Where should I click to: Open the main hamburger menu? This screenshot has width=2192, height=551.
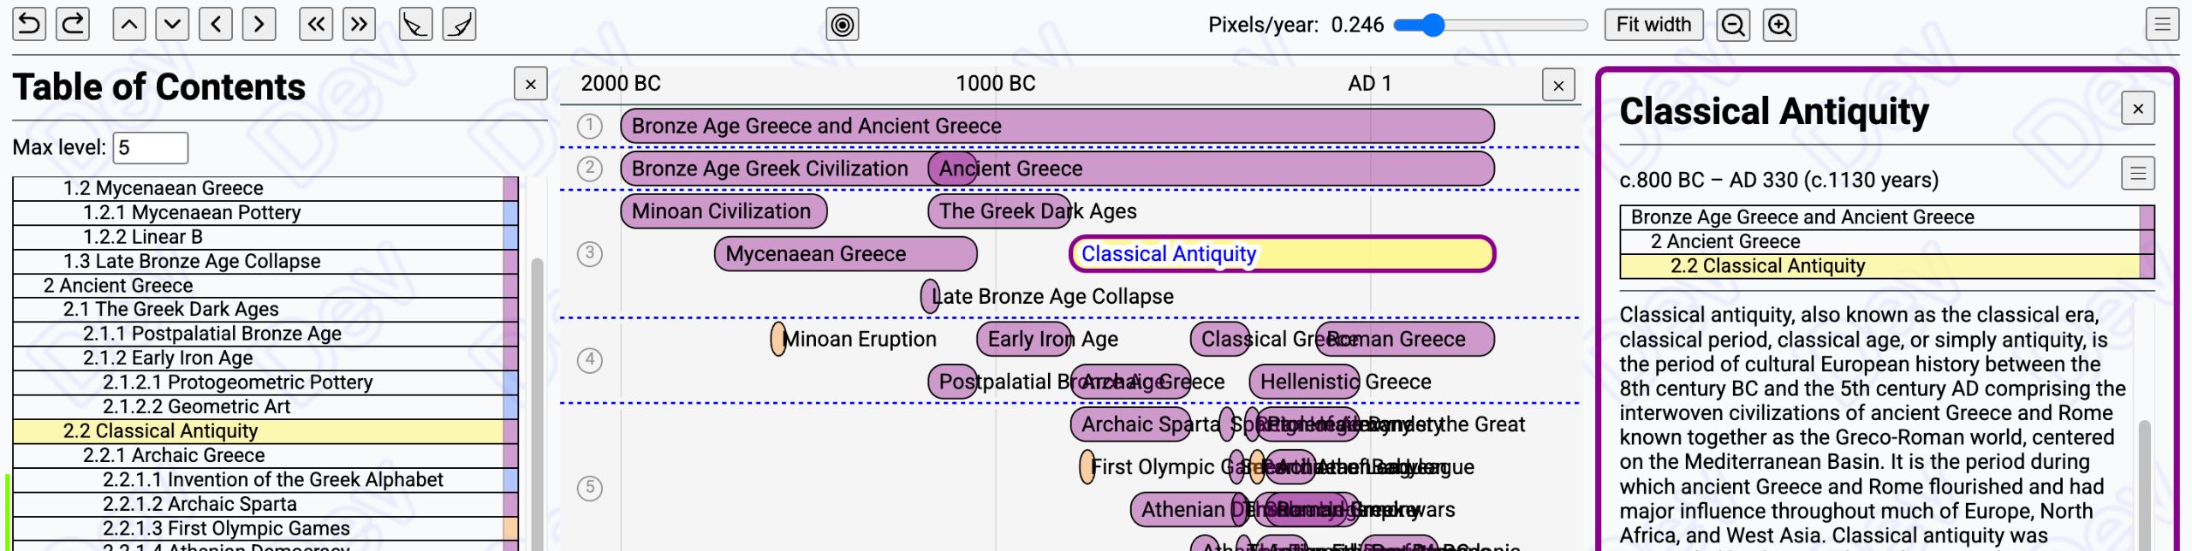click(2162, 25)
